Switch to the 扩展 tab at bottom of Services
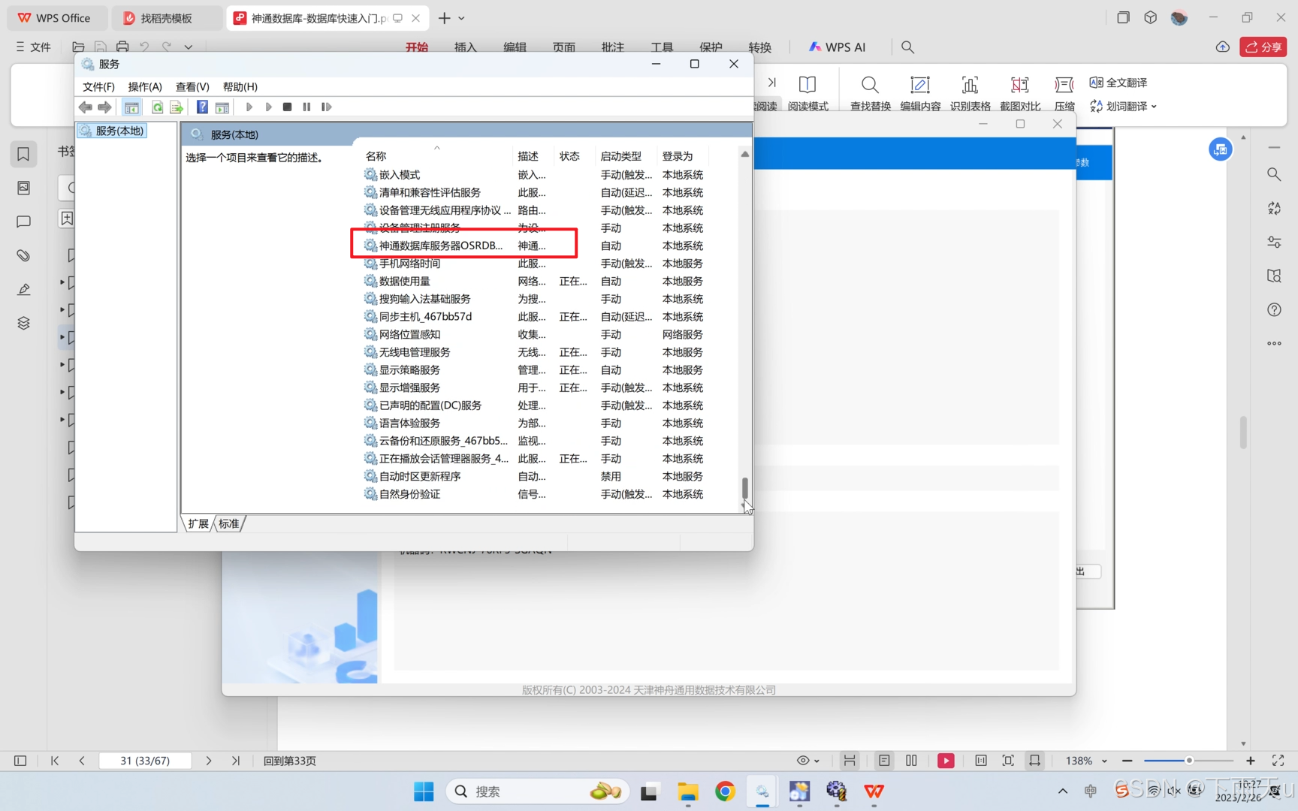Viewport: 1298px width, 811px height. click(198, 523)
